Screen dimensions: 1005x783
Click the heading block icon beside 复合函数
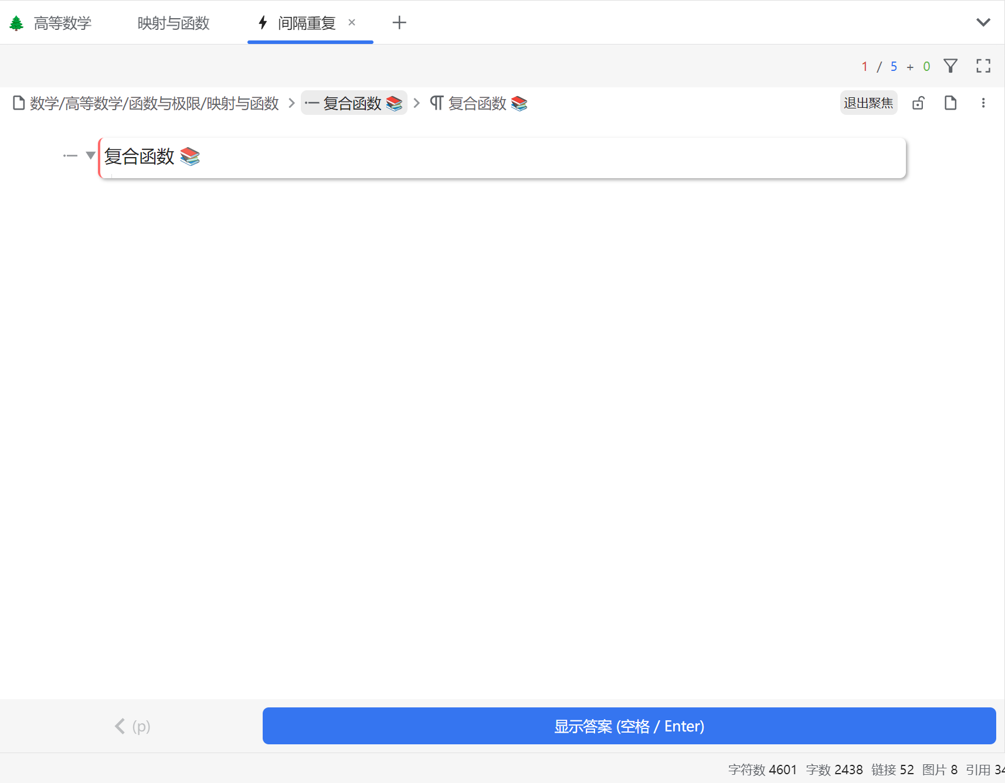coord(70,156)
